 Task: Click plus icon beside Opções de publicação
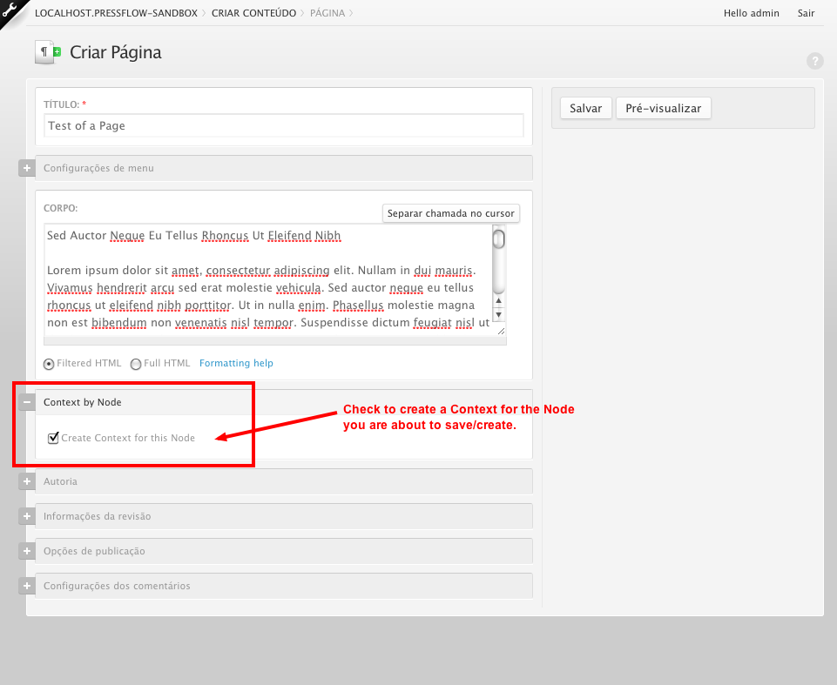pyautogui.click(x=27, y=551)
